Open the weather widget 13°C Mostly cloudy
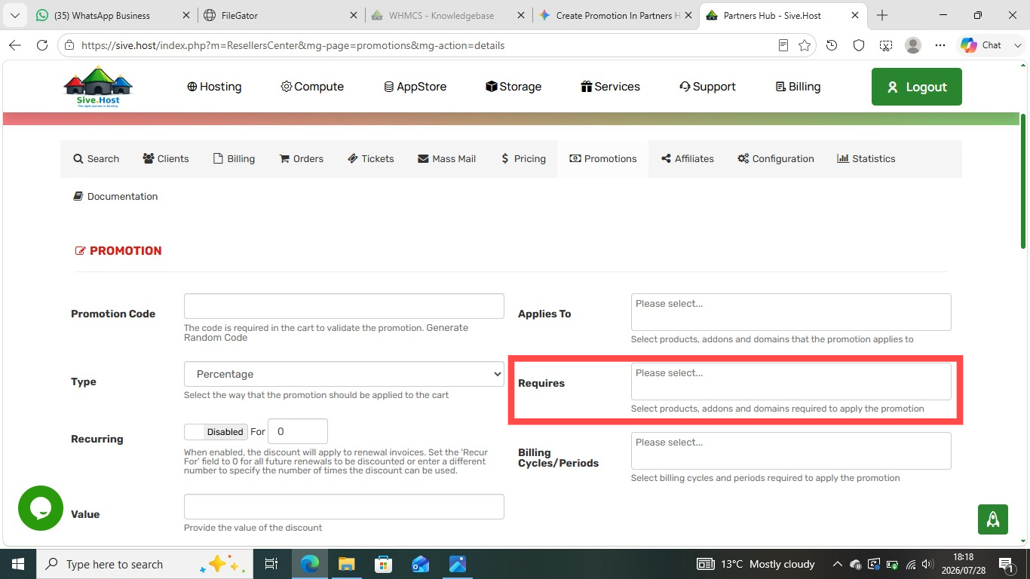The height and width of the screenshot is (579, 1030). coord(756,564)
